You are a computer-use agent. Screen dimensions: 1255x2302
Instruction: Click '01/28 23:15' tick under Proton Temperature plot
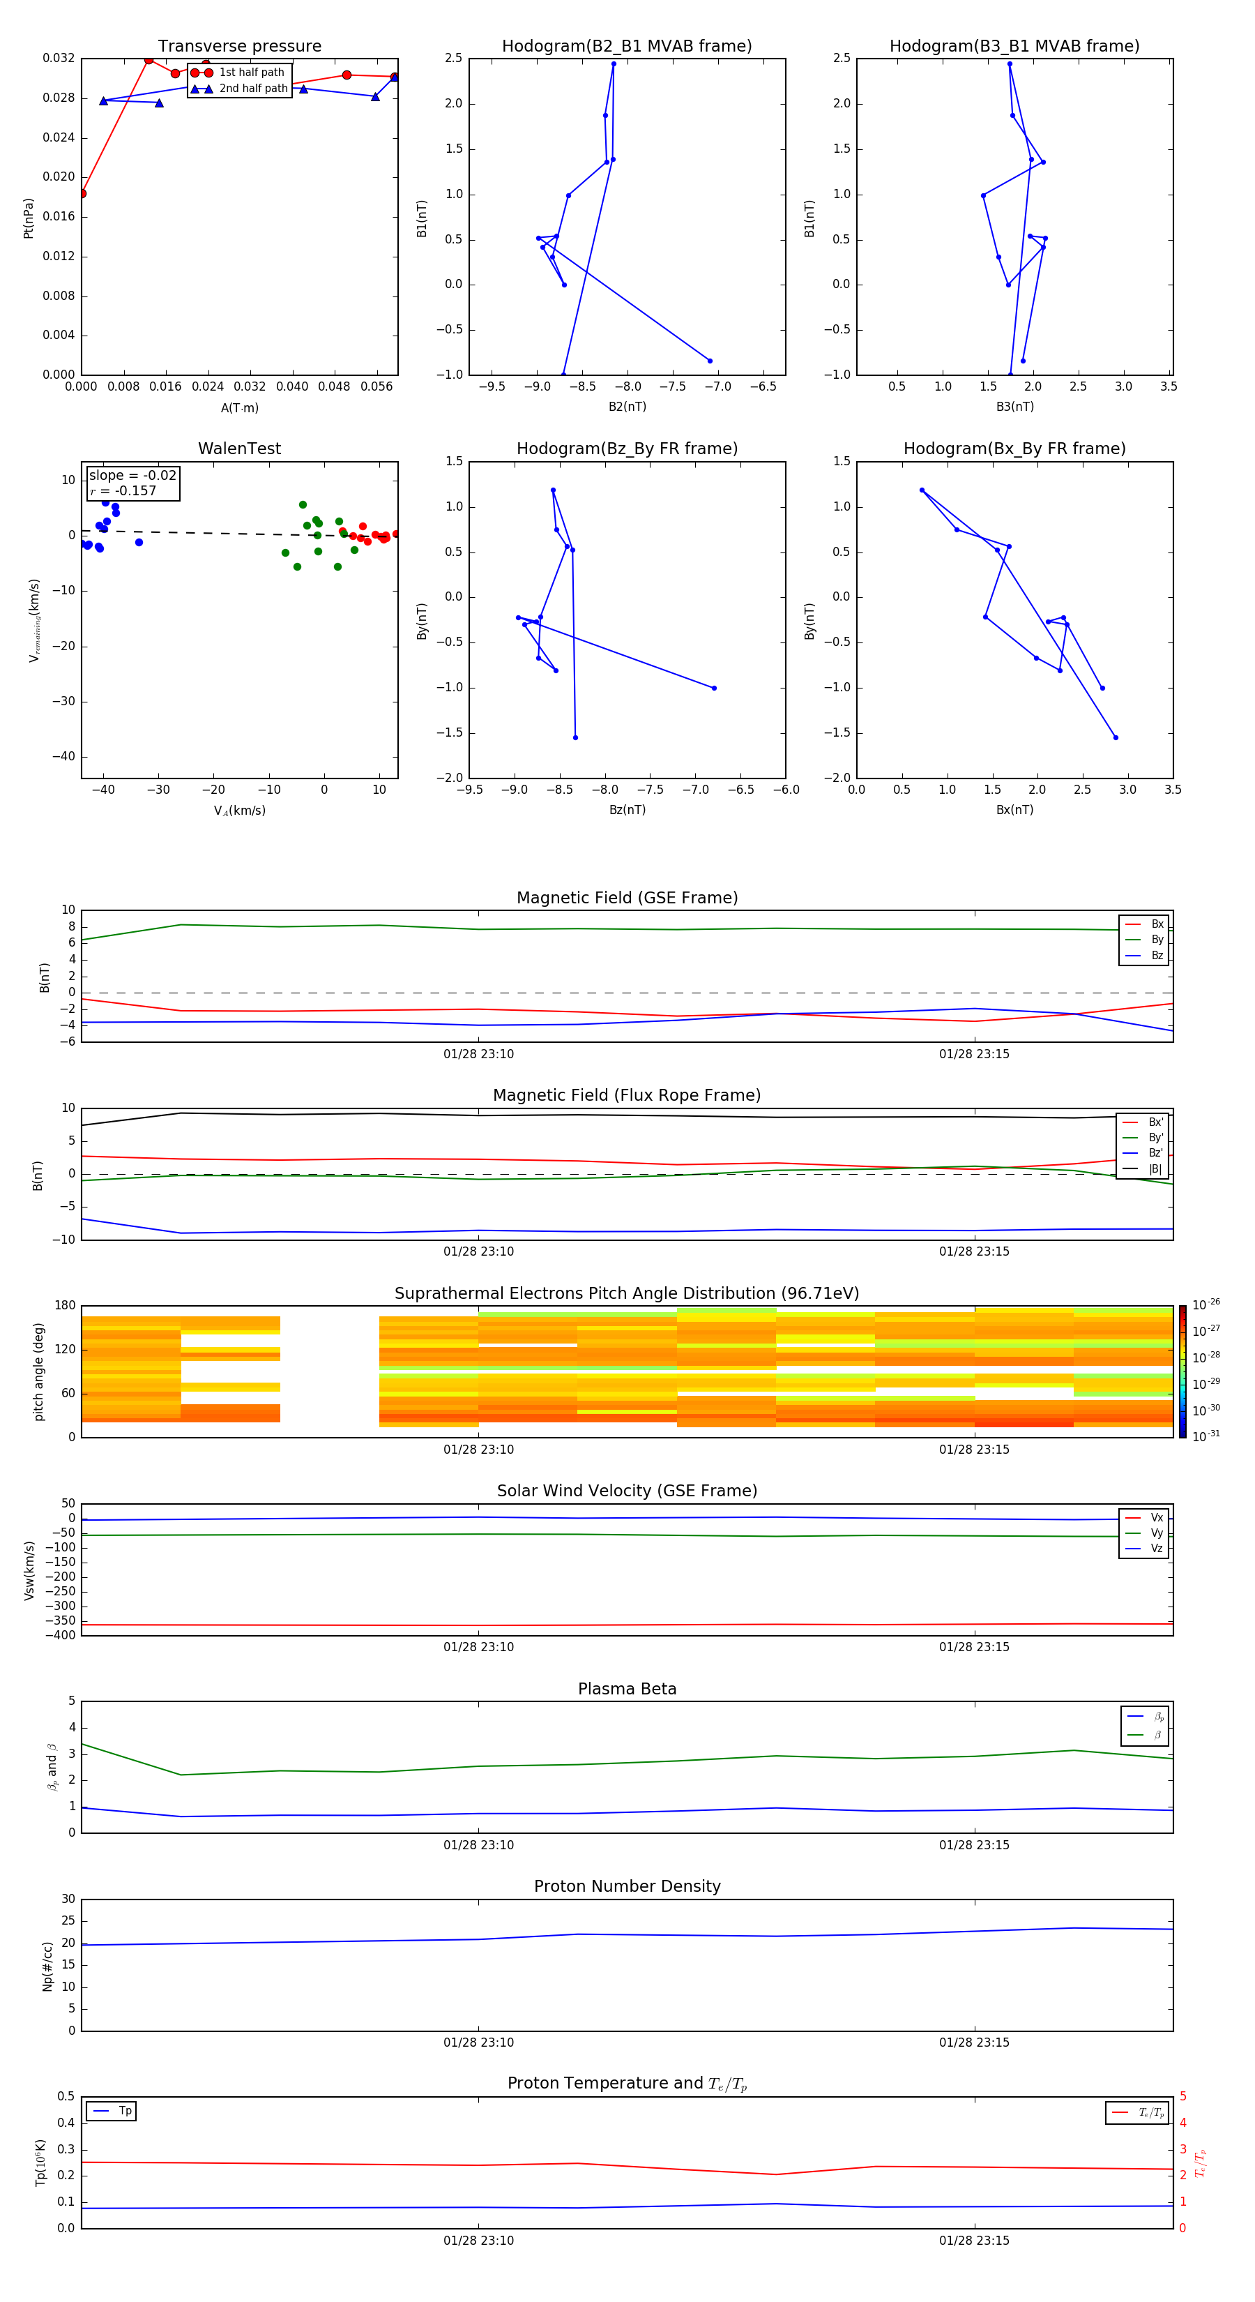coord(975,2241)
